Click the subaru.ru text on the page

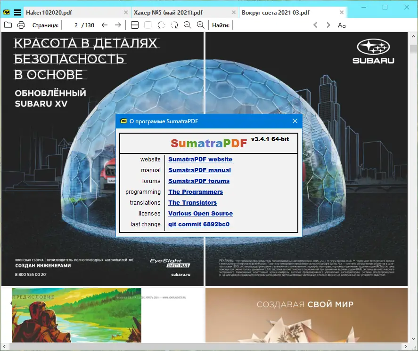coord(181,274)
